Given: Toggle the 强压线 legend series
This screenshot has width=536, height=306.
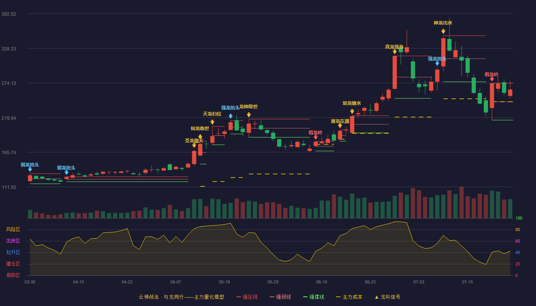Looking at the screenshot, I should coord(247,297).
